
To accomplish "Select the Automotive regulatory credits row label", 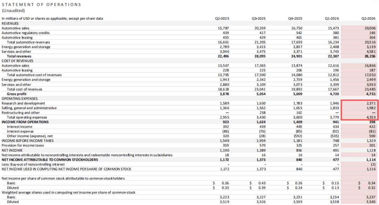I will (26, 33).
